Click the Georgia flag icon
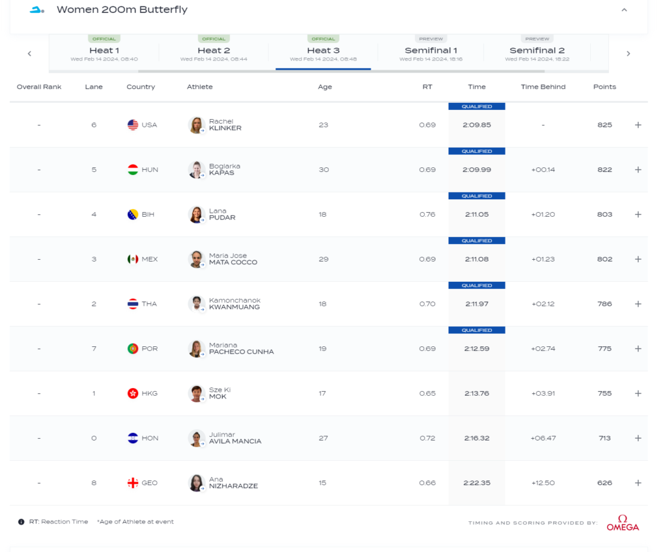The height and width of the screenshot is (552, 667). 133,483
